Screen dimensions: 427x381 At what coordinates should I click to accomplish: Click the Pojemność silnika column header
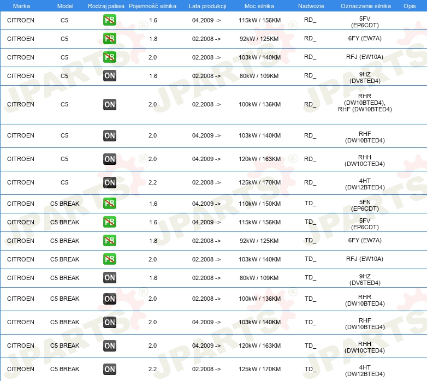152,6
